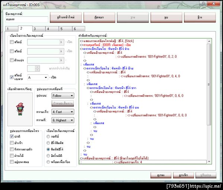Toggle the fifth animation option checkbox
This screenshot has width=223, height=190.
[12, 162]
